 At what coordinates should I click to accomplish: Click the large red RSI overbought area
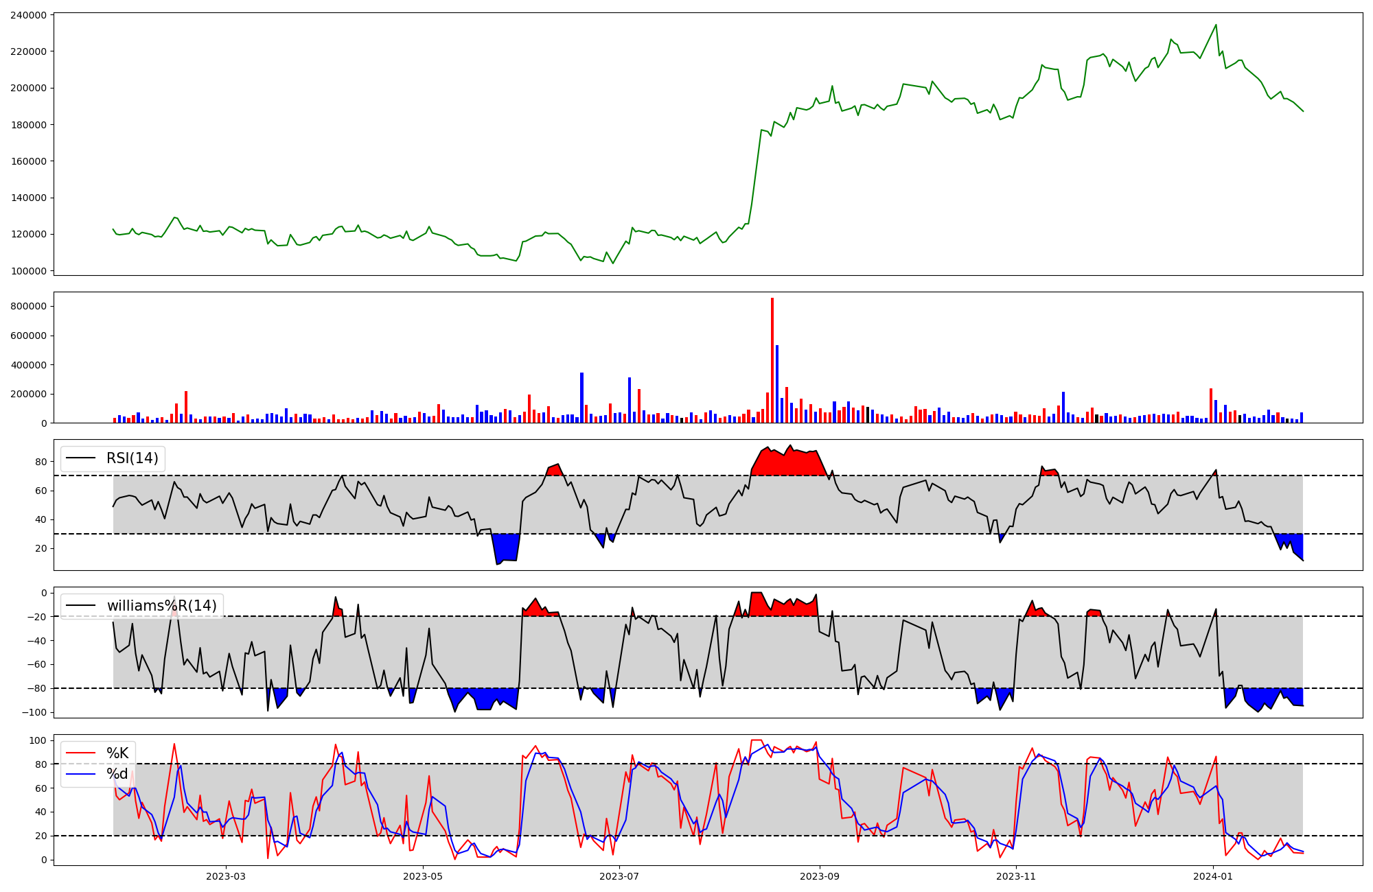point(789,463)
